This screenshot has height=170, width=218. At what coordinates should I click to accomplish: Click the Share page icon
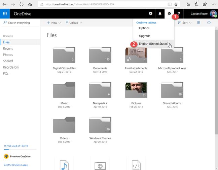pyautogui.click(x=205, y=4)
